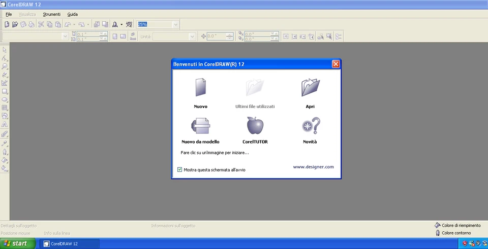Screen dimensions: 488x249
Task: Click the Corel online toolbar icon
Action: tap(130, 24)
